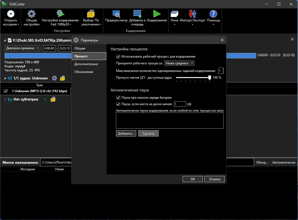298x220 pixels.
Task: Open the Открыть исходник dropdown arrow
Action: tap(18, 25)
